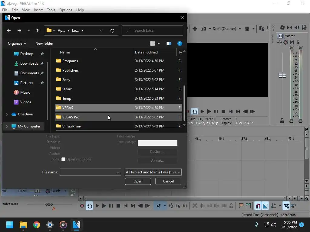310x232 pixels.
Task: Click the Record button in transport bar
Action: point(82,206)
